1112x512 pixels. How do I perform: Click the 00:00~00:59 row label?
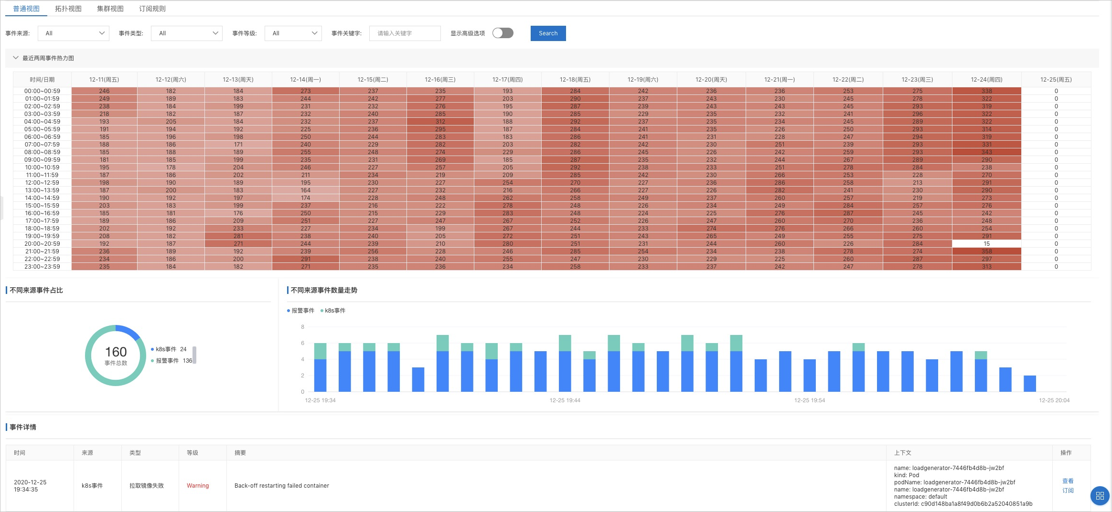pyautogui.click(x=42, y=91)
